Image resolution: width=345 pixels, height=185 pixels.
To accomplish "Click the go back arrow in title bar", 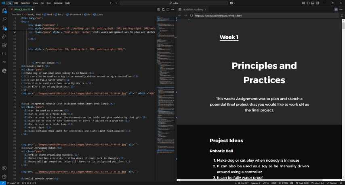I will [x=111, y=3].
